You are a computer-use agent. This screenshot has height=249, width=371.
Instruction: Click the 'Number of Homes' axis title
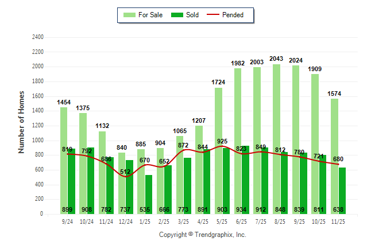pos(22,122)
